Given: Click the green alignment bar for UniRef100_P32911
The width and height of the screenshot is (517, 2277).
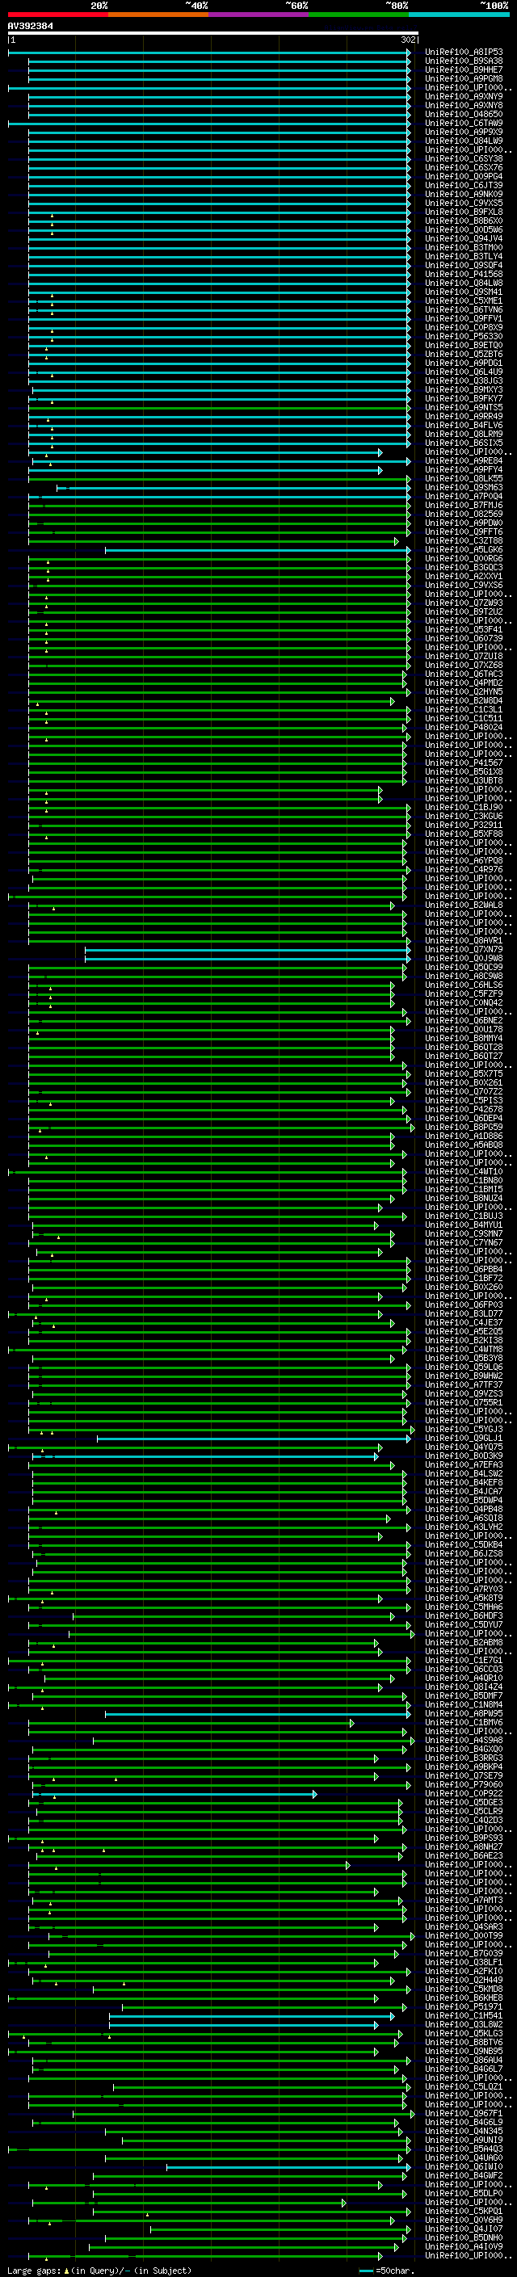Looking at the screenshot, I should click(x=219, y=825).
